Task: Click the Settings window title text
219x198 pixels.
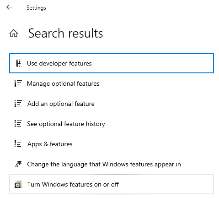Action: (x=36, y=8)
